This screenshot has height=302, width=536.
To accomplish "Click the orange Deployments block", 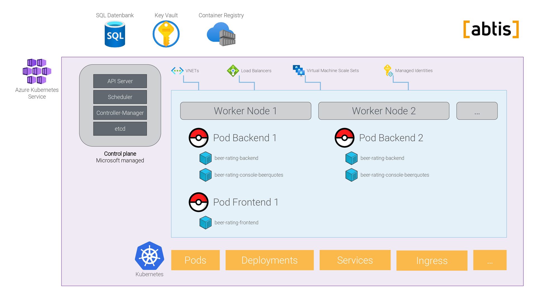I will [x=269, y=260].
